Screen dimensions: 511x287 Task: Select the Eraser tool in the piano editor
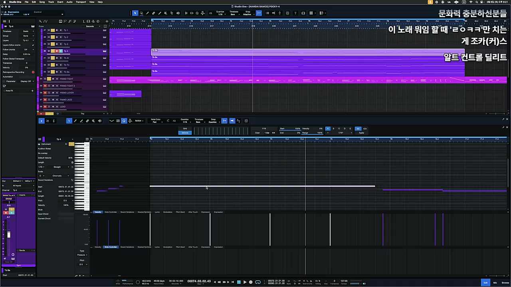tap(87, 121)
